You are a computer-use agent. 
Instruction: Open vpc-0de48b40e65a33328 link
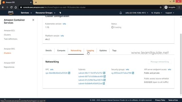(x=56, y=73)
